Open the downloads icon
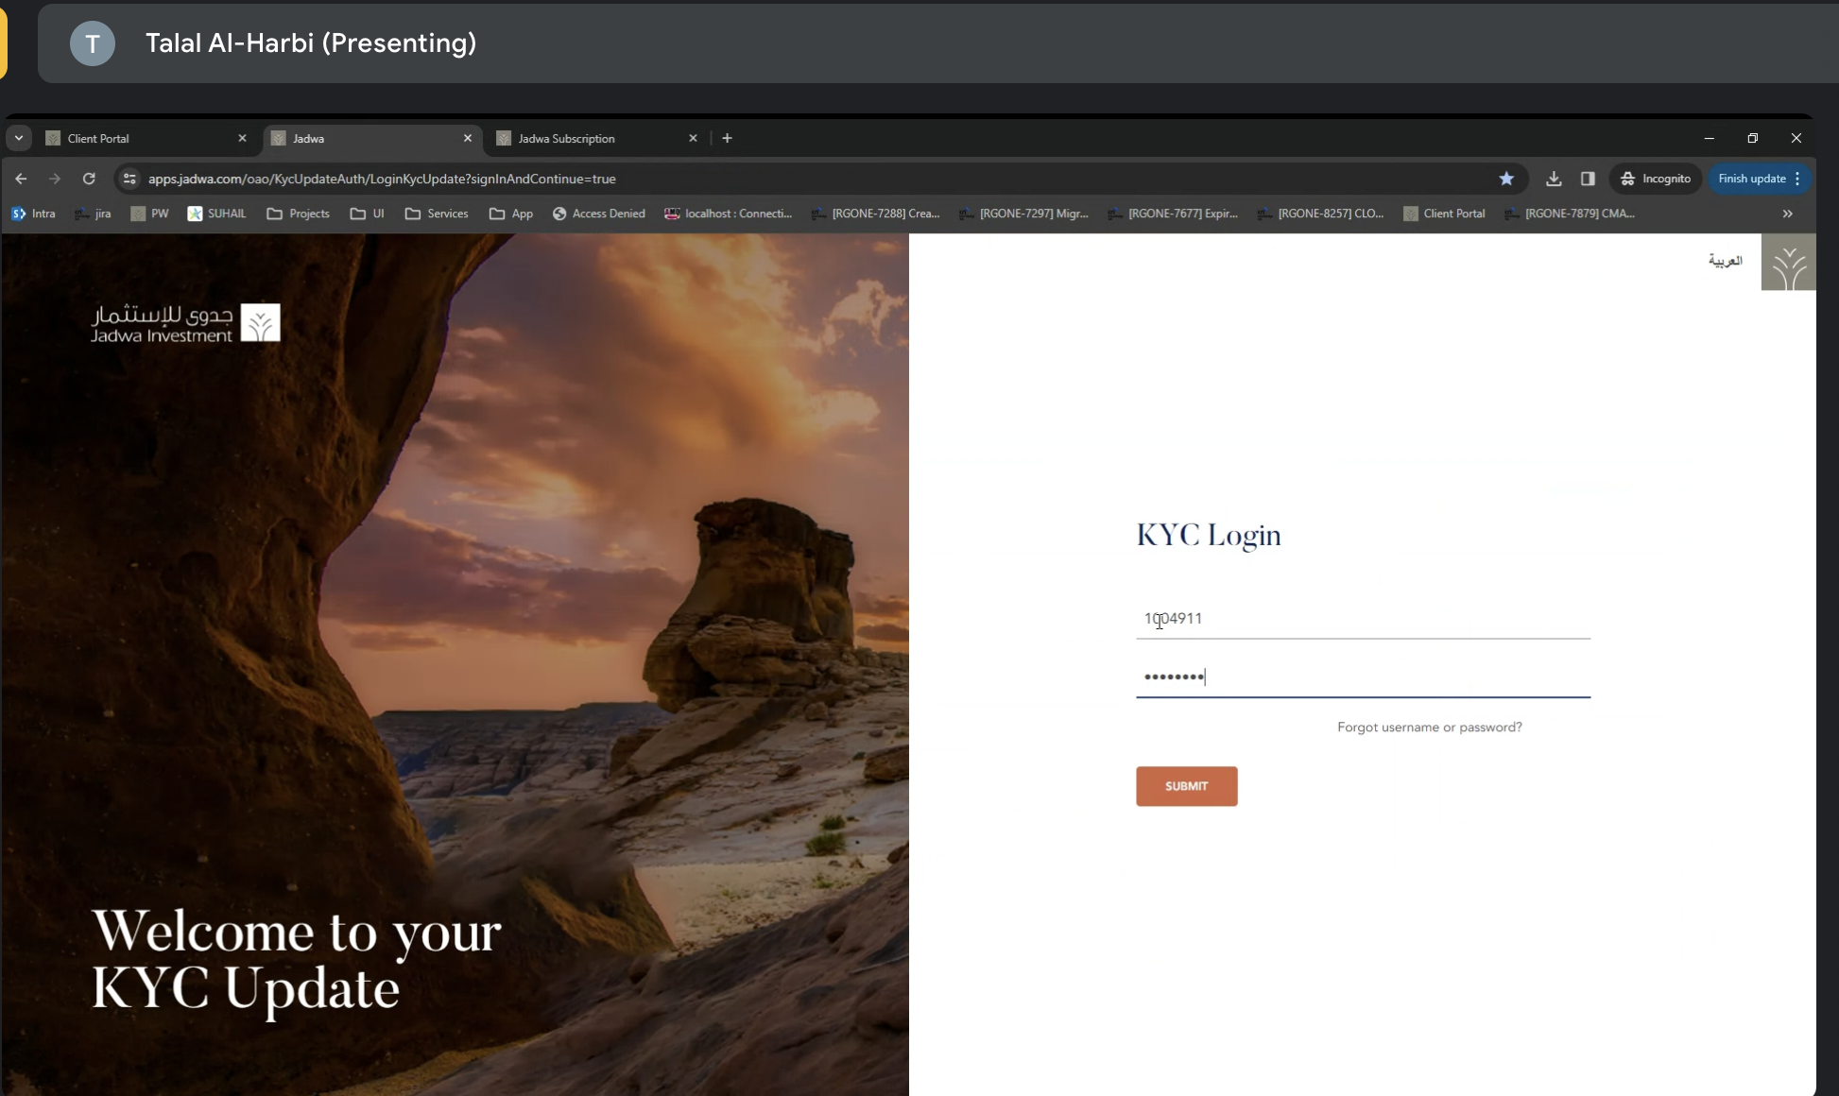The image size is (1839, 1096). pyautogui.click(x=1554, y=179)
